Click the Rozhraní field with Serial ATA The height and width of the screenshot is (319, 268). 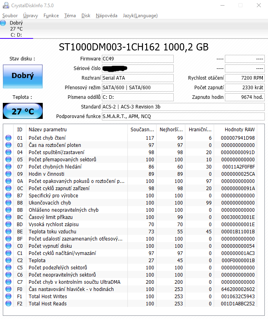[138, 78]
